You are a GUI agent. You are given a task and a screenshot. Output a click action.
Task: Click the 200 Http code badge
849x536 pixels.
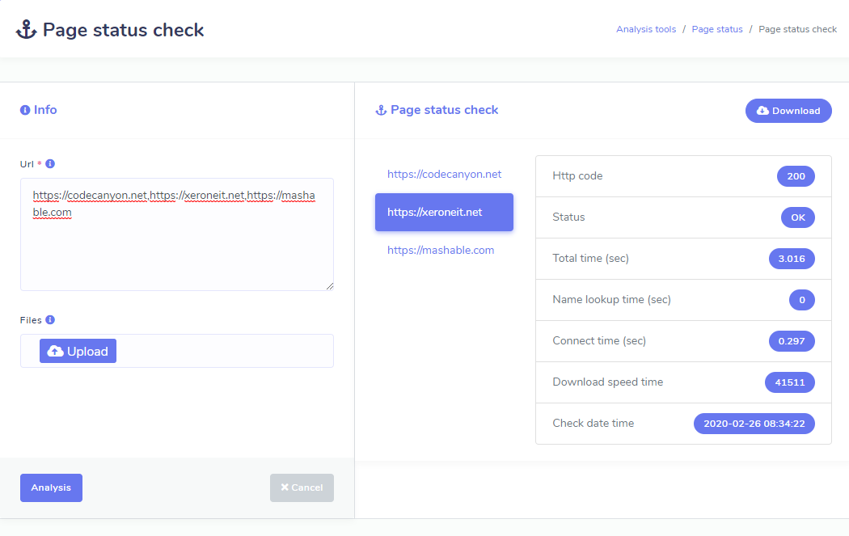coord(795,176)
